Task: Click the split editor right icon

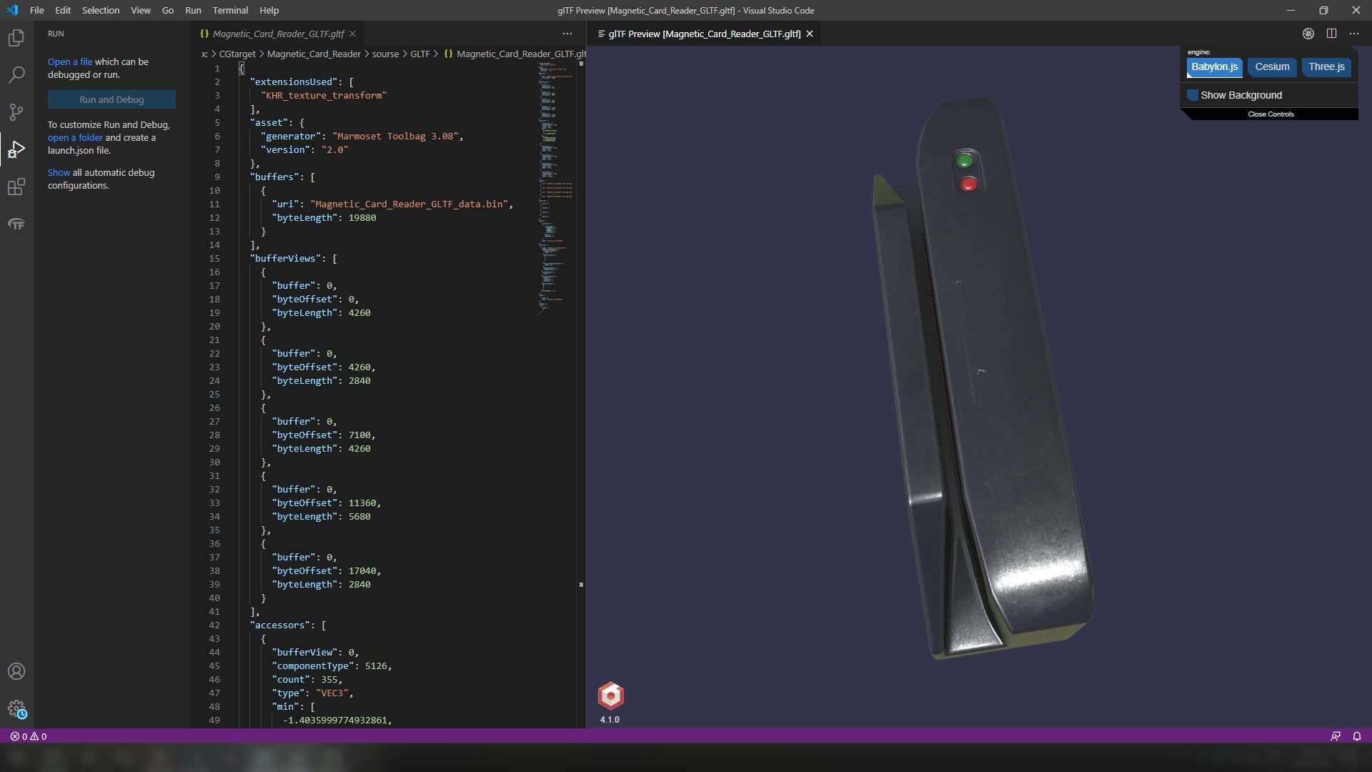Action: tap(1331, 34)
